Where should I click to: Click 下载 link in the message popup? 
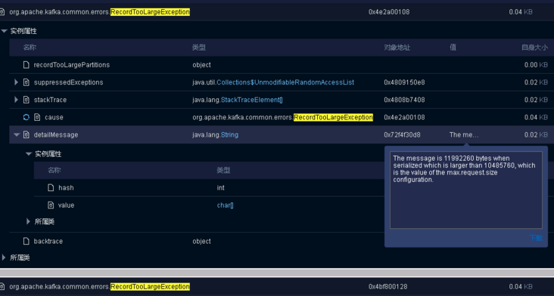pyautogui.click(x=536, y=238)
